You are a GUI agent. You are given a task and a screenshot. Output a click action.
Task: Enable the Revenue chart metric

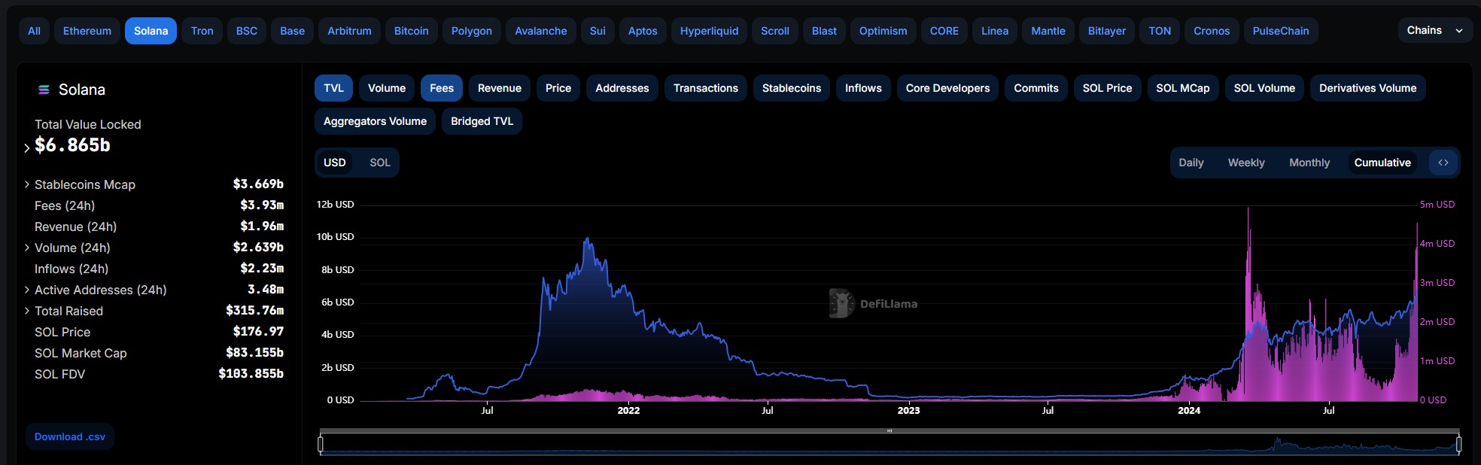[499, 88]
